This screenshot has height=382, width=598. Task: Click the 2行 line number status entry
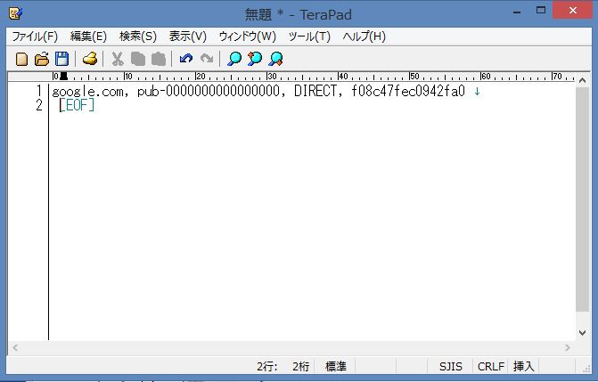tap(267, 367)
